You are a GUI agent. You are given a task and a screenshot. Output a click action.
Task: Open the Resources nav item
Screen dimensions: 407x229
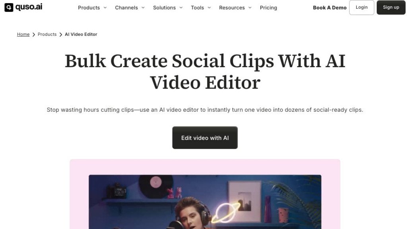(x=232, y=8)
